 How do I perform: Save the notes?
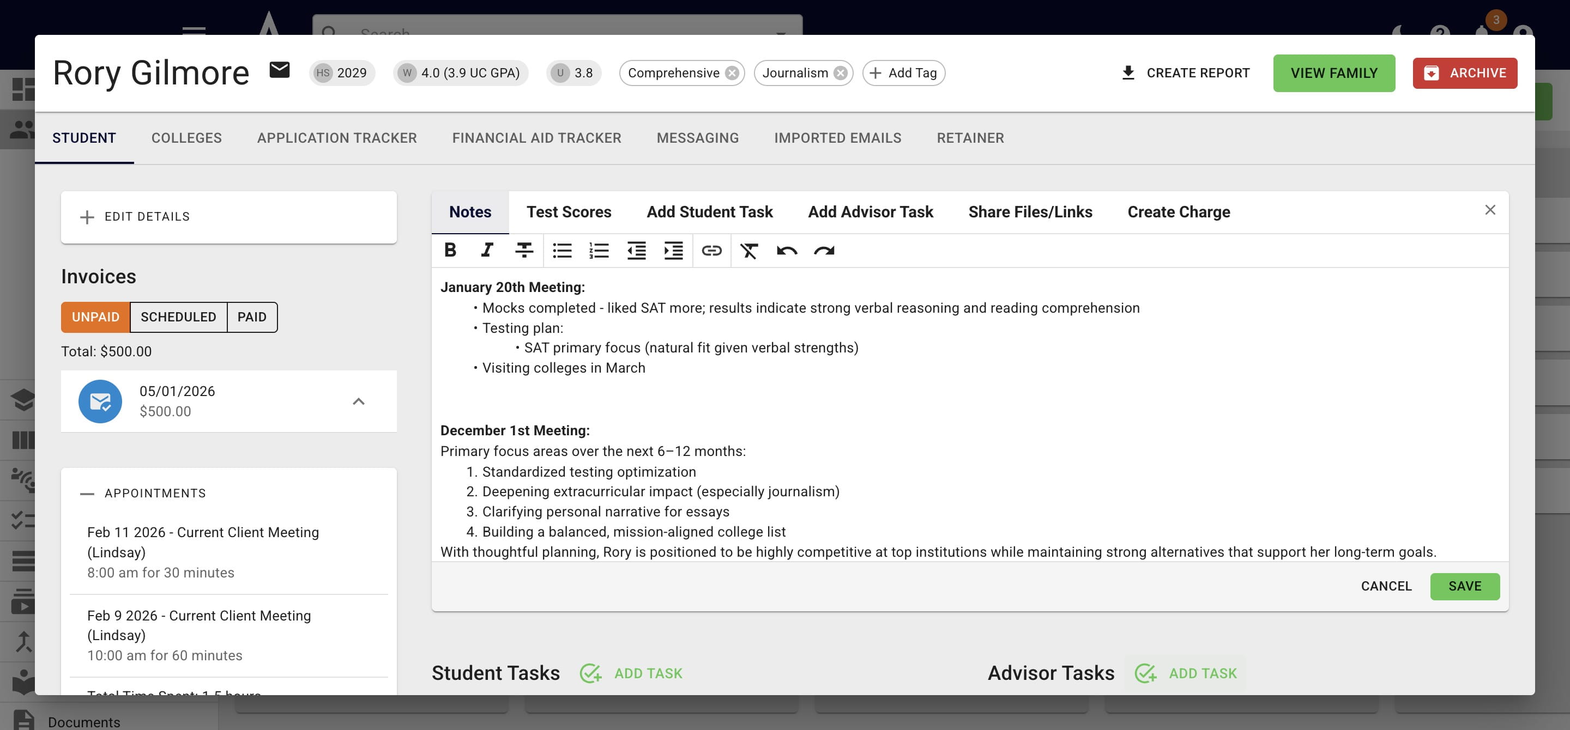tap(1465, 586)
